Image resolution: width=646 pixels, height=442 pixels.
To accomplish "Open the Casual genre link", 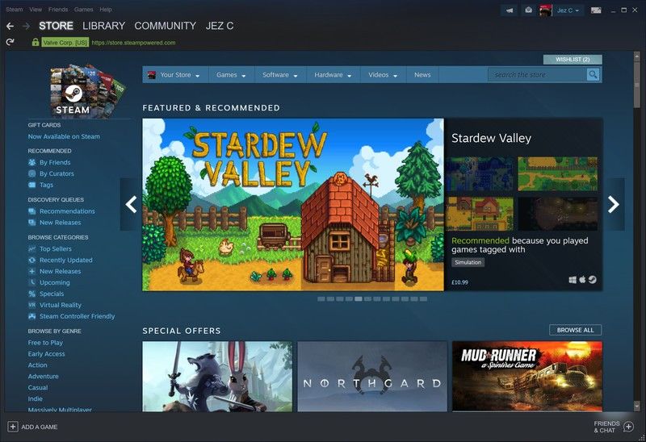I will pos(38,387).
